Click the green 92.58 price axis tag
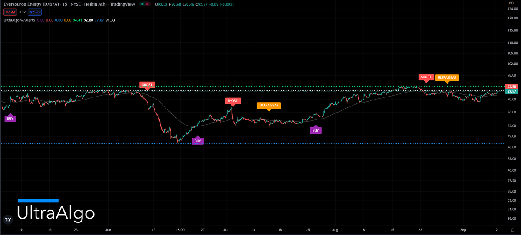Viewport: 521px width, 235px height. [x=511, y=87]
